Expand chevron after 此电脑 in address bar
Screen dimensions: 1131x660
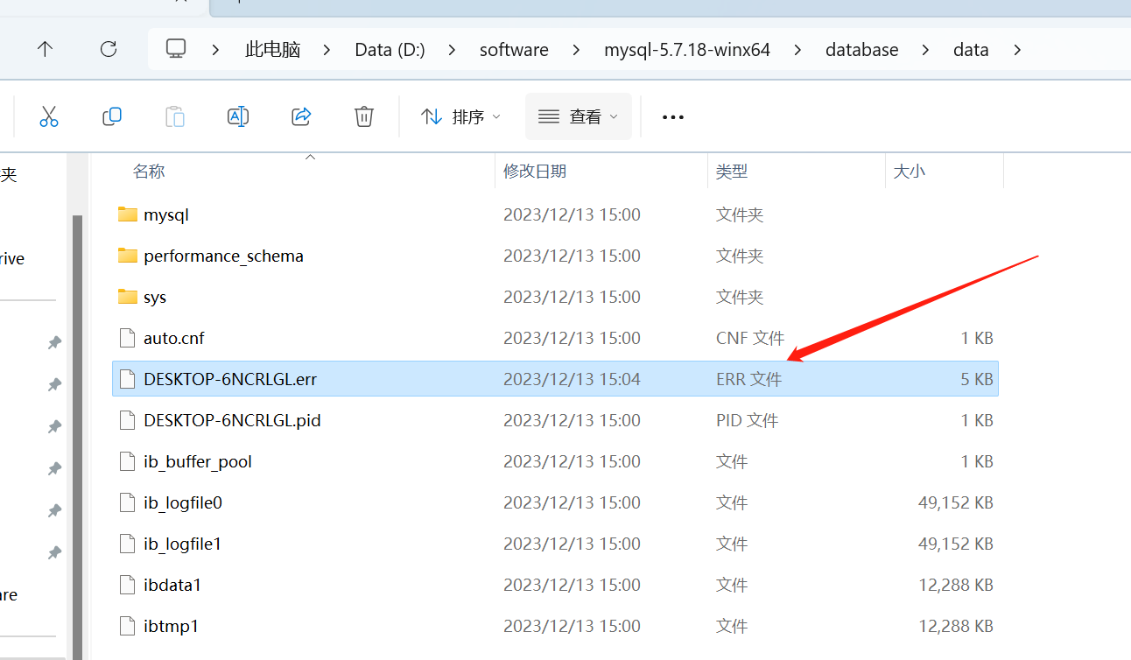point(327,50)
